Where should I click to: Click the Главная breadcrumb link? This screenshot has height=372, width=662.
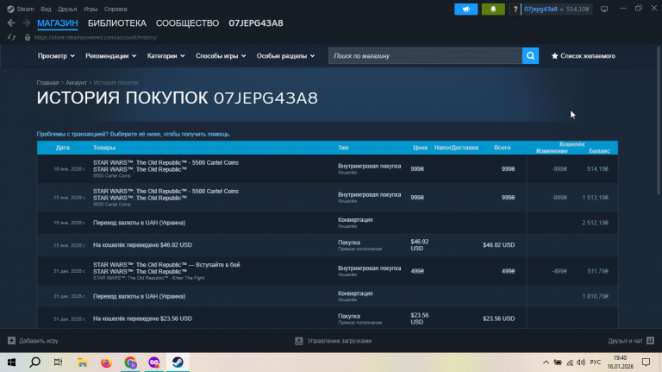[x=47, y=83]
